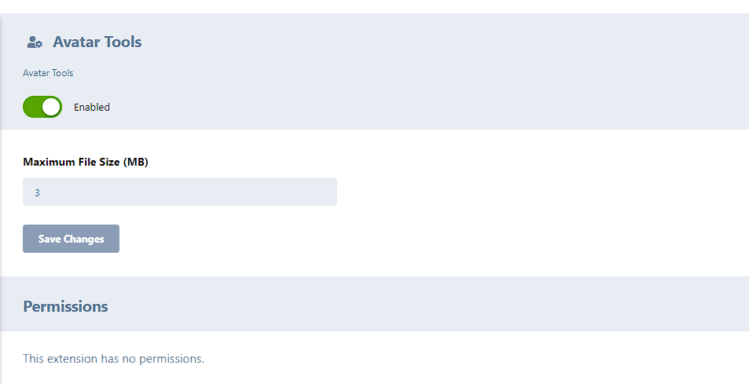Click the word 'Maximum' above the size field

pyautogui.click(x=48, y=163)
